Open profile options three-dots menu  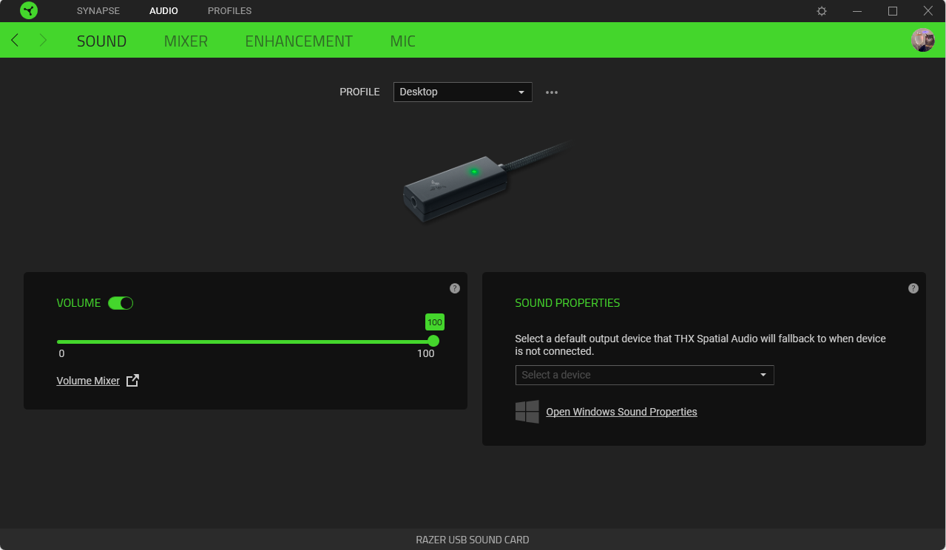(x=552, y=92)
